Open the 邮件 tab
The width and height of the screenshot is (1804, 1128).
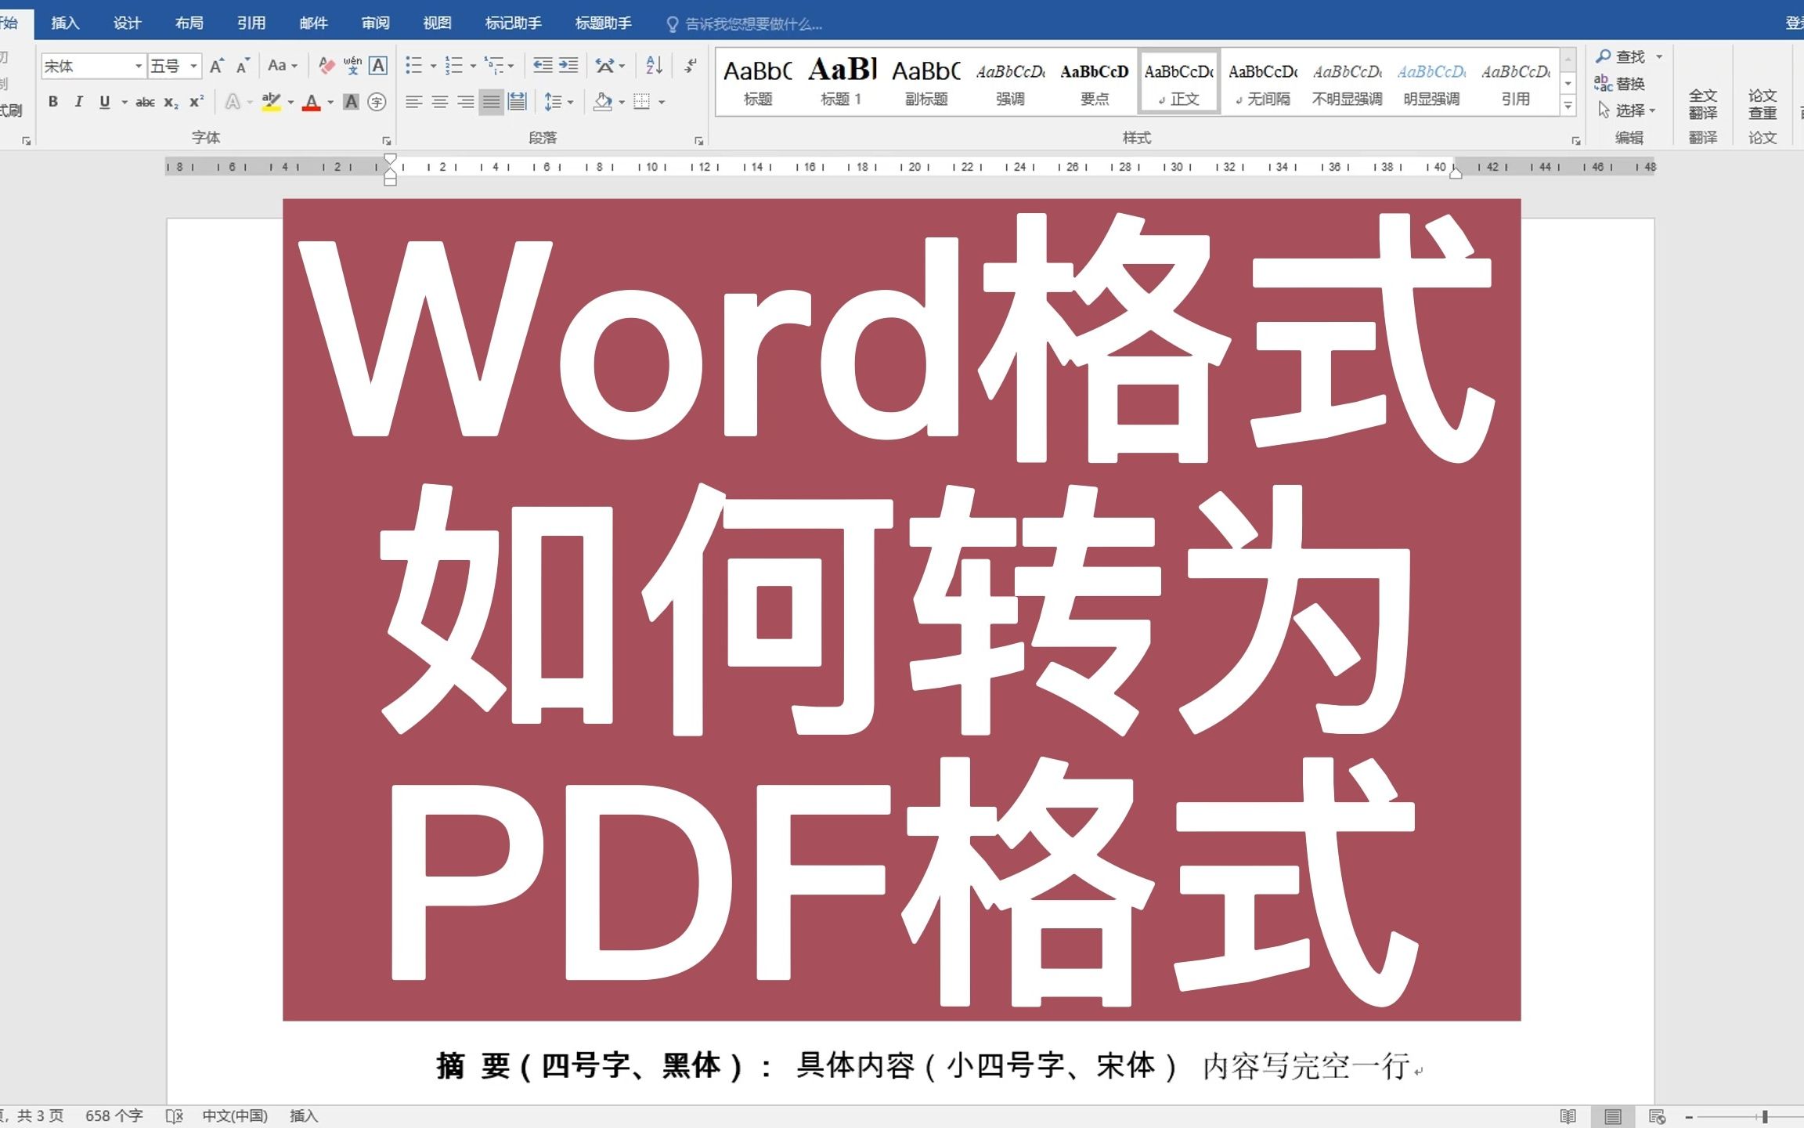(313, 23)
